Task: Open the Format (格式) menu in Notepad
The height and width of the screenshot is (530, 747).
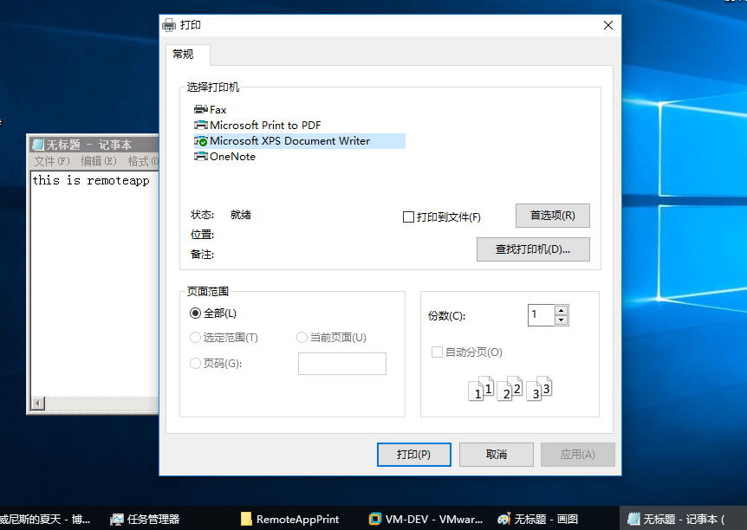Action: click(x=143, y=161)
